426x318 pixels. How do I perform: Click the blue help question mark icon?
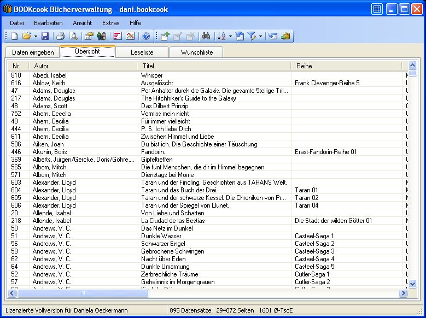pyautogui.click(x=146, y=37)
